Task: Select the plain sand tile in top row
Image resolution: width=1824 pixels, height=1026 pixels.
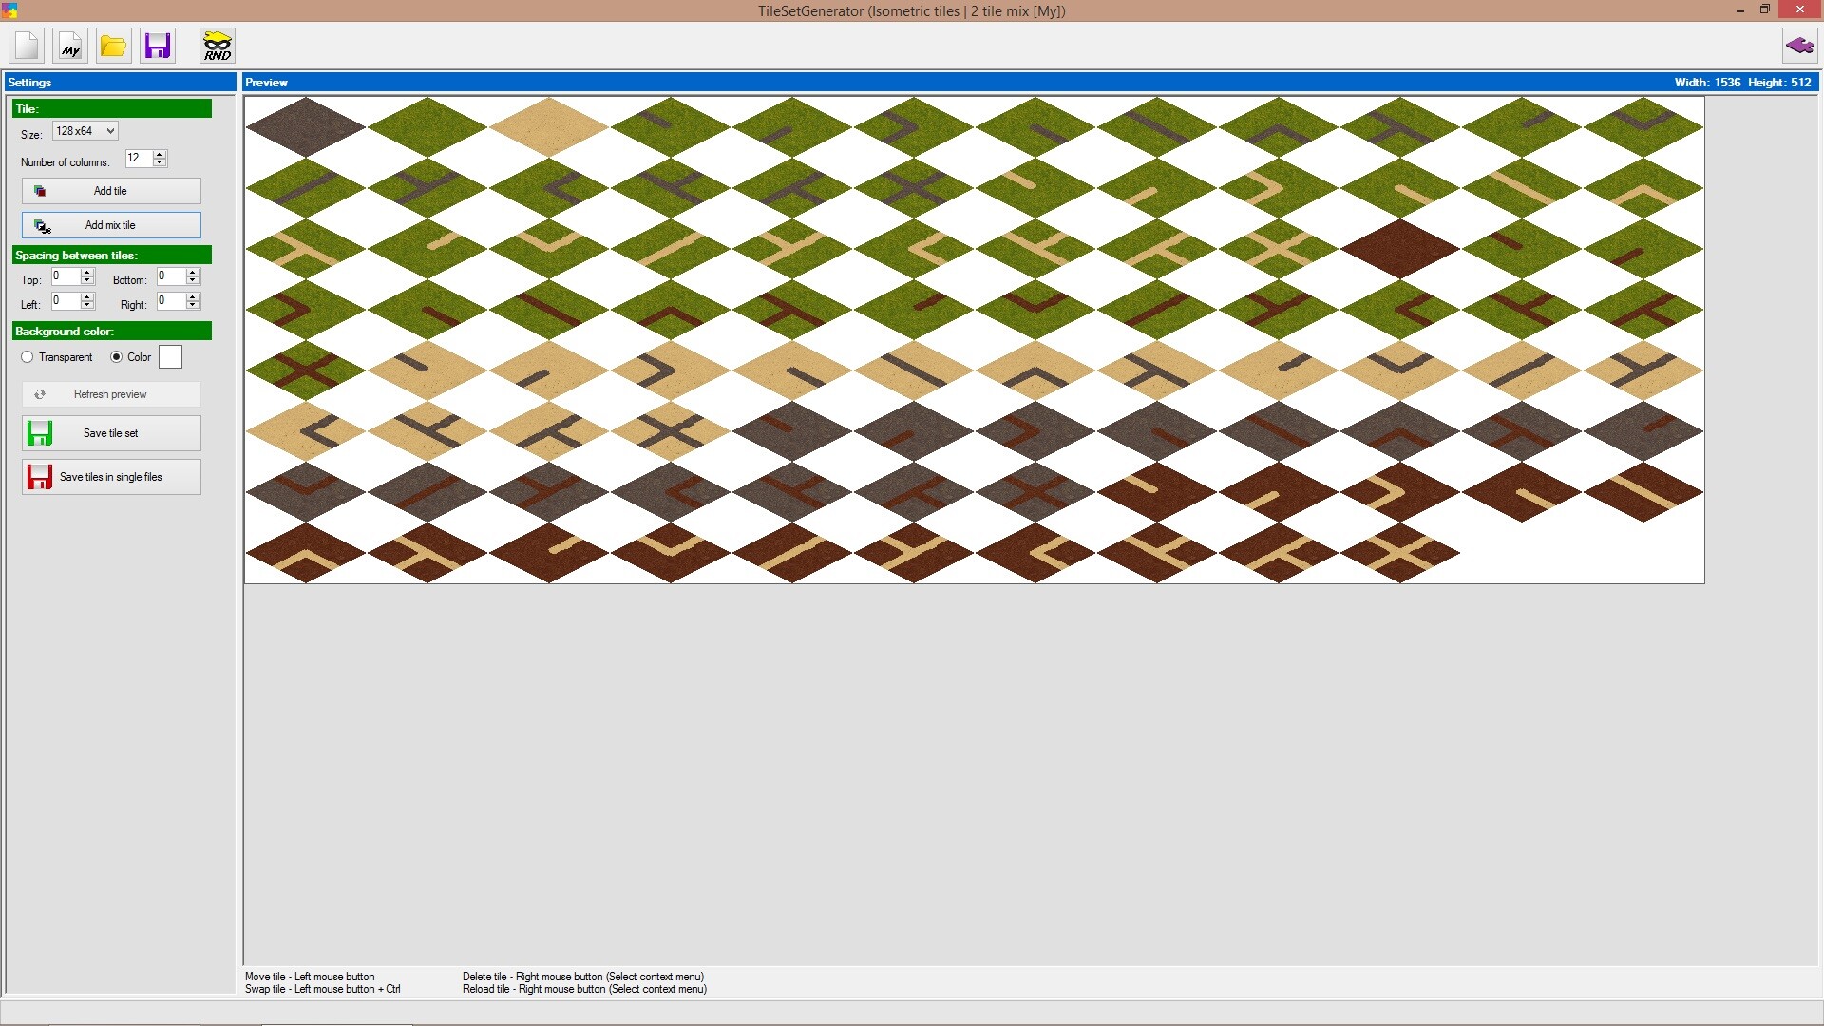Action: [549, 126]
